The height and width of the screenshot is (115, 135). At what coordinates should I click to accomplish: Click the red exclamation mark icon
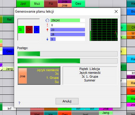[x=47, y=25]
